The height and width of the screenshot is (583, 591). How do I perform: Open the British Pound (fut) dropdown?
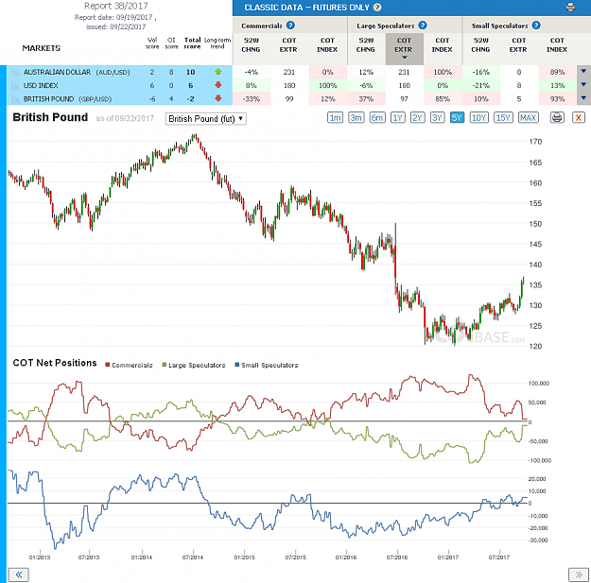click(206, 119)
